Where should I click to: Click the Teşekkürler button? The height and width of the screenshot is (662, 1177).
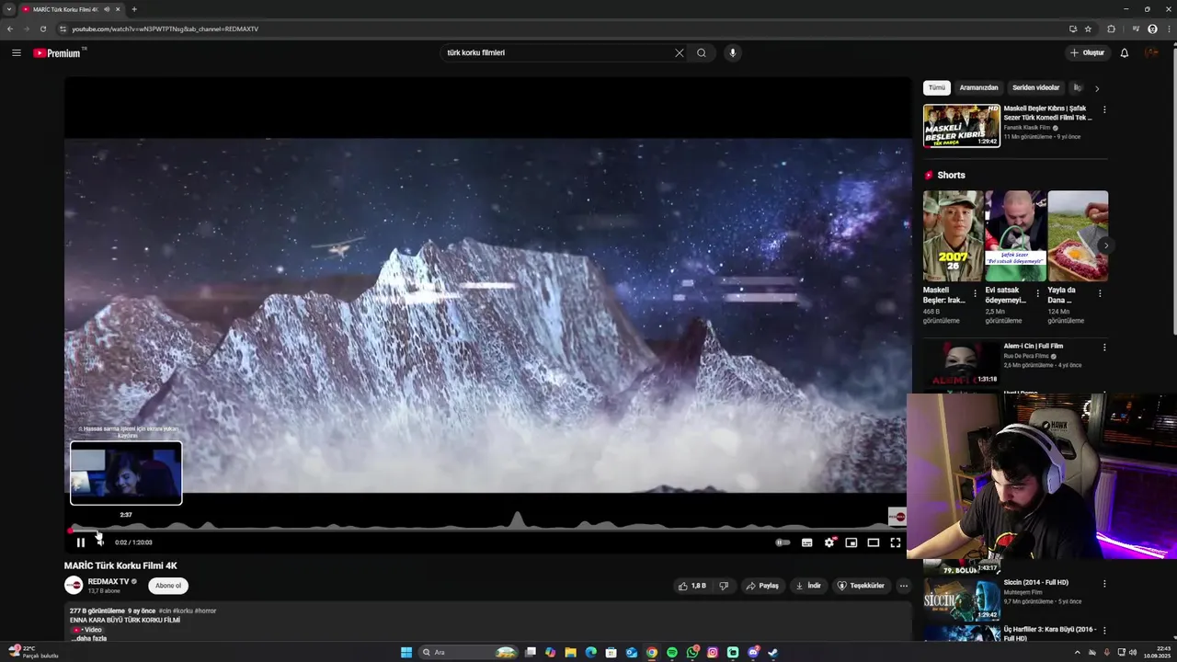[861, 586]
